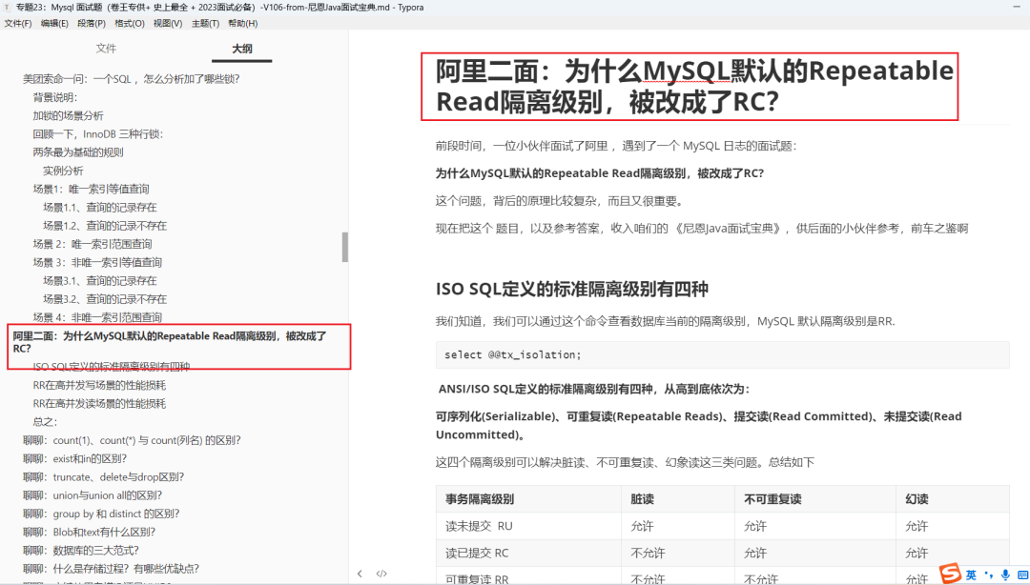The image size is (1030, 585).
Task: Go to 场景1.1、查询的记录存在
Action: click(100, 208)
